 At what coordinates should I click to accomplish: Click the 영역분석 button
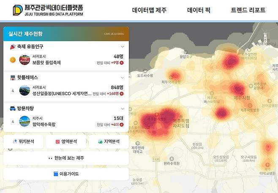click(66, 141)
